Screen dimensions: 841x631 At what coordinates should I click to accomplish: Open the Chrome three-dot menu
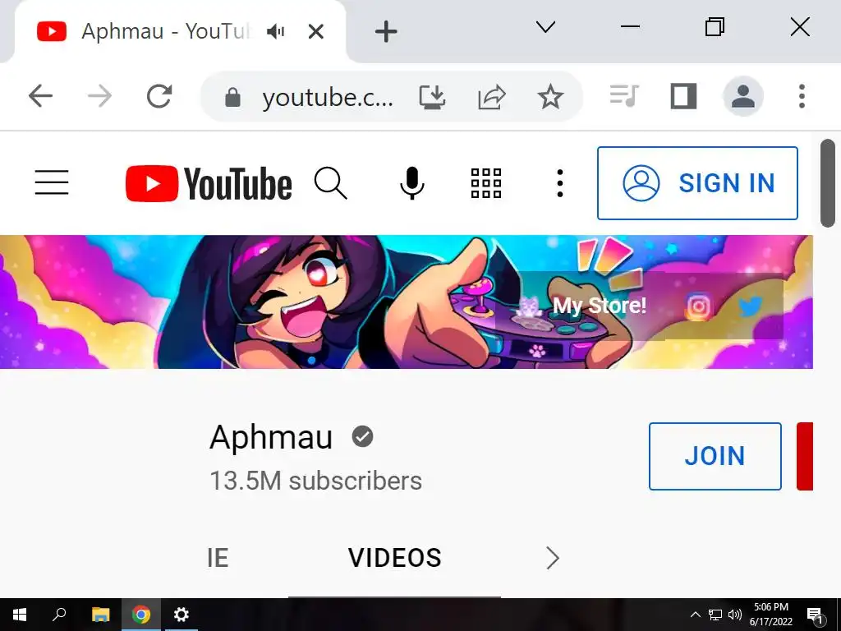pos(802,96)
